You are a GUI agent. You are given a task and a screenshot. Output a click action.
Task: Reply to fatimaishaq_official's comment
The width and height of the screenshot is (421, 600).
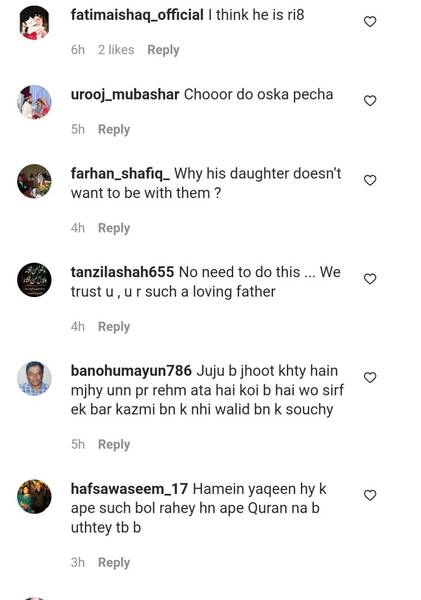point(163,50)
